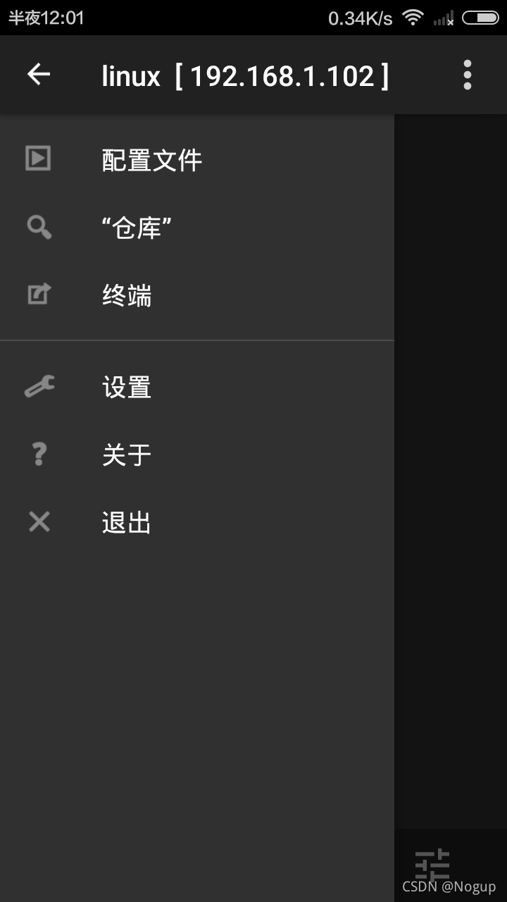Click the X icon beside 退出
Image resolution: width=507 pixels, height=902 pixels.
[39, 521]
